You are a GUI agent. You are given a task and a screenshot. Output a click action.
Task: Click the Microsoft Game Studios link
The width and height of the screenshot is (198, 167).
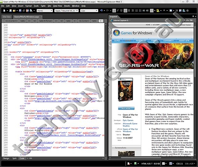[130, 125]
